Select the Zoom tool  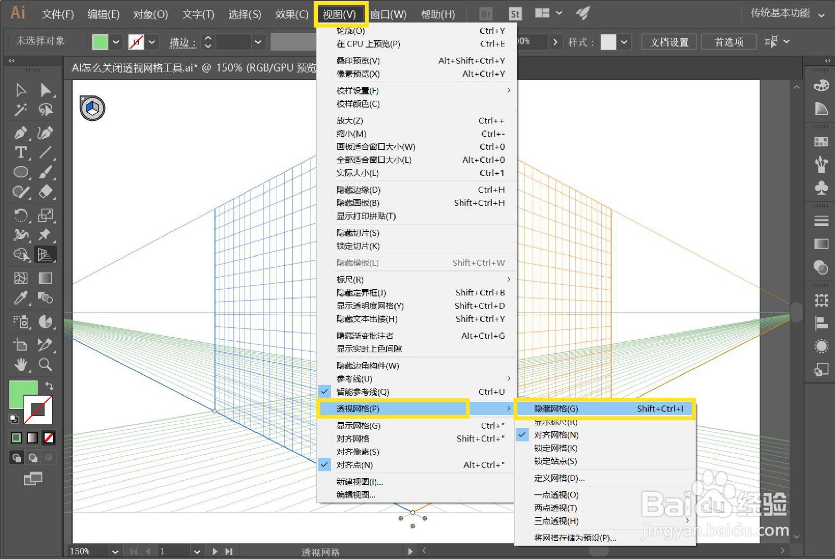[46, 364]
